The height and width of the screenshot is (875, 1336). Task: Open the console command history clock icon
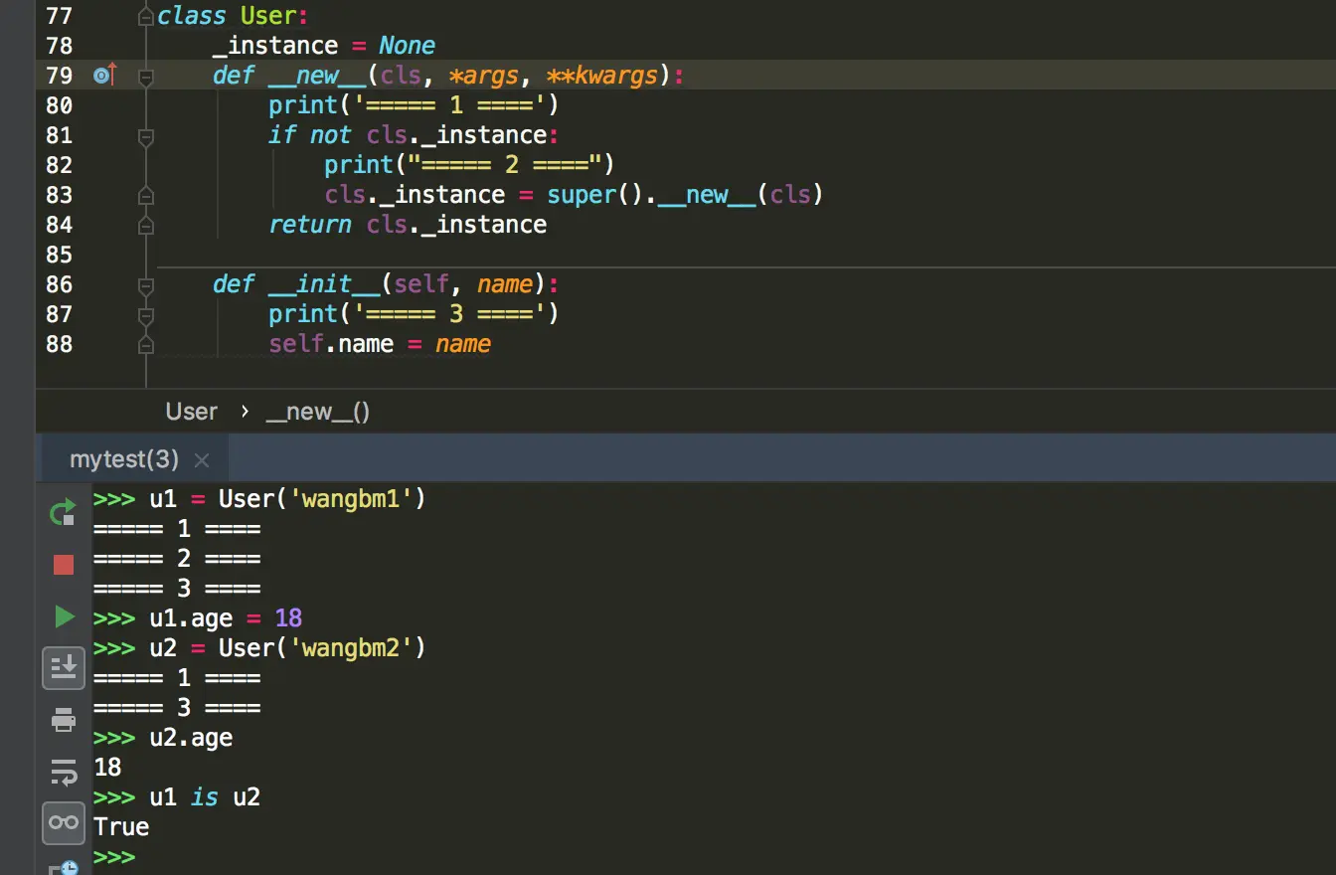pos(66,868)
